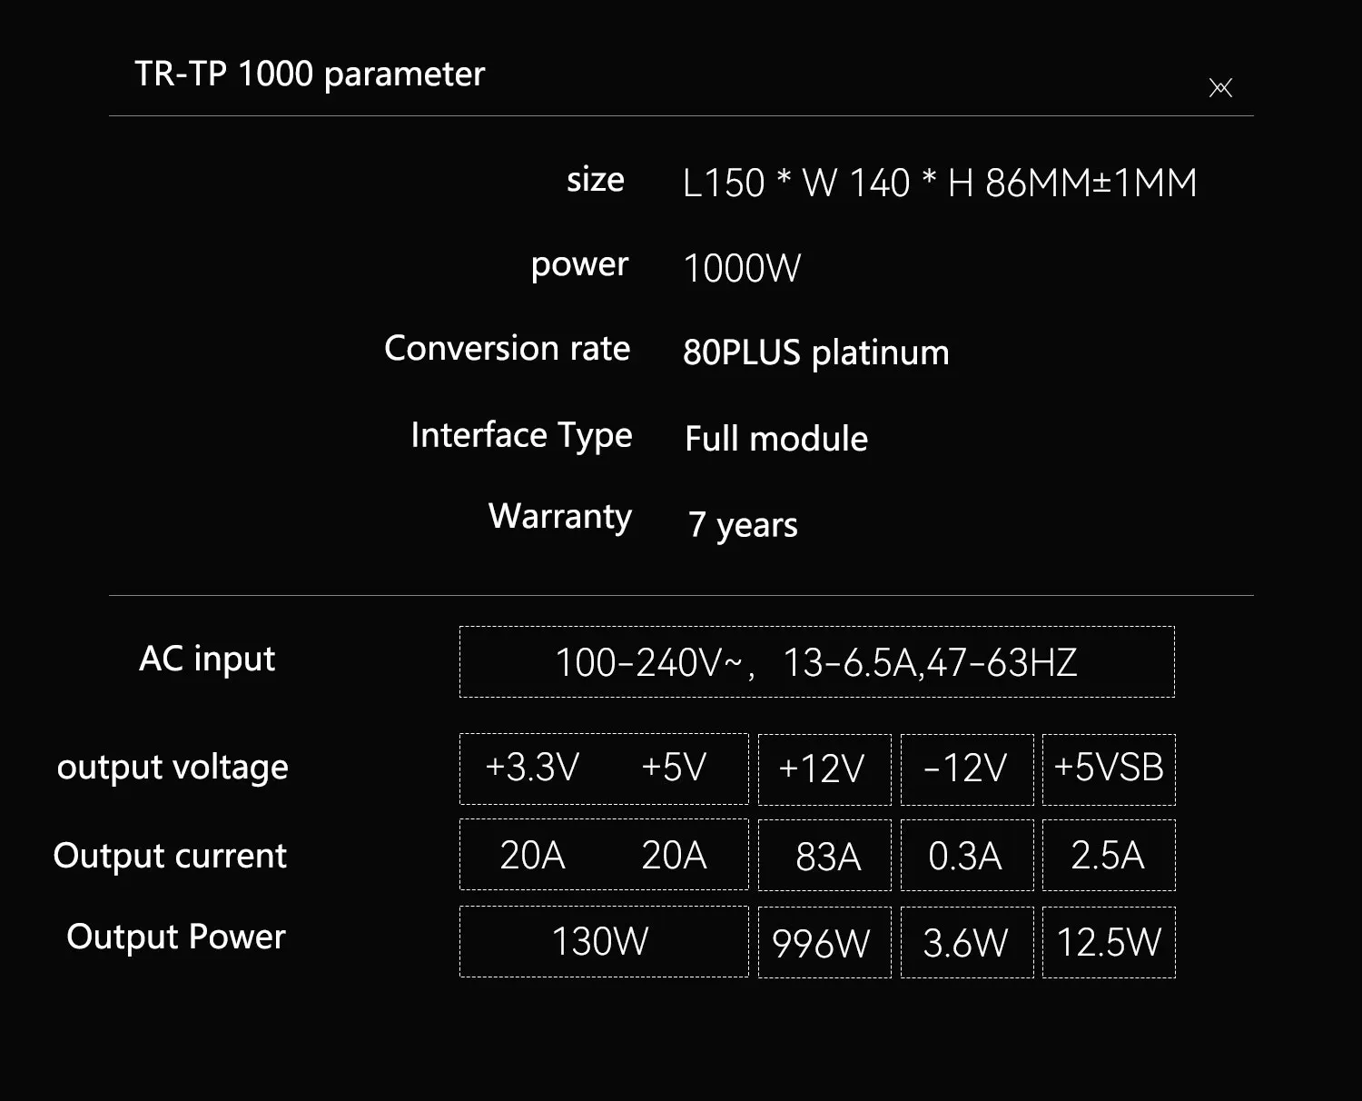
Task: Select the +5V output voltage
Action: pos(674,769)
